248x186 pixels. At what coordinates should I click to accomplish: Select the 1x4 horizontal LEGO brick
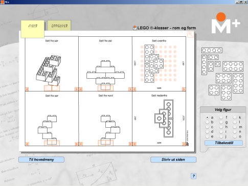pyautogui.click(x=212, y=50)
